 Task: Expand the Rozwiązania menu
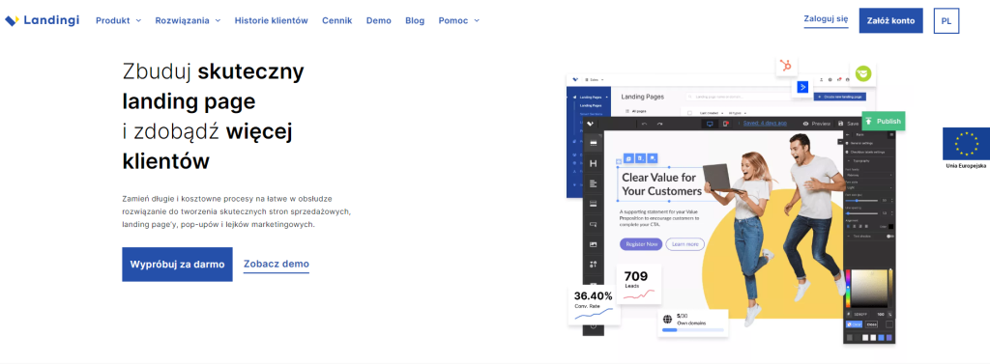[x=189, y=20]
